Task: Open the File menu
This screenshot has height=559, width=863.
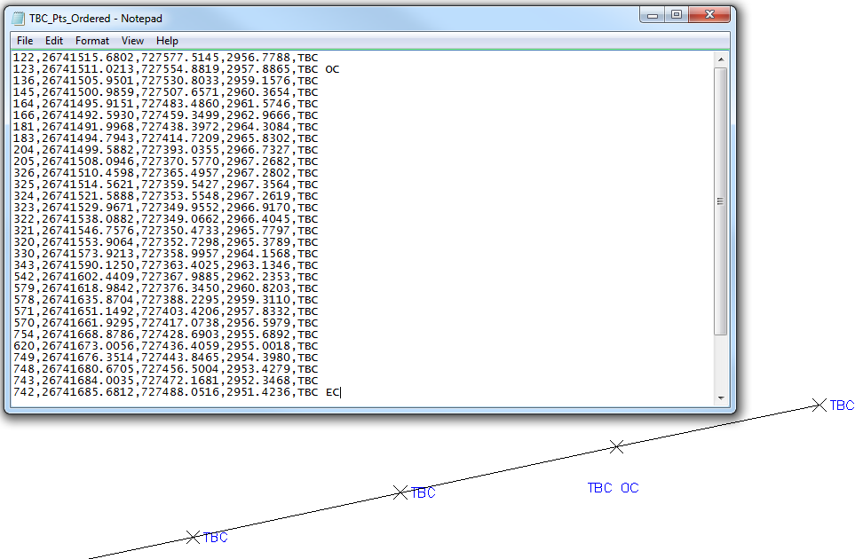Action: click(24, 40)
